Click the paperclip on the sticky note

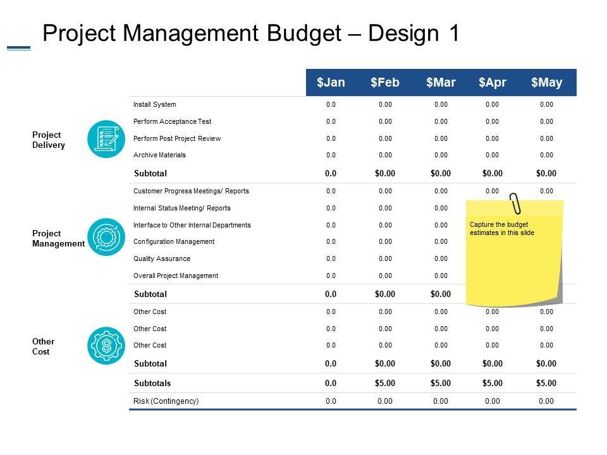517,203
